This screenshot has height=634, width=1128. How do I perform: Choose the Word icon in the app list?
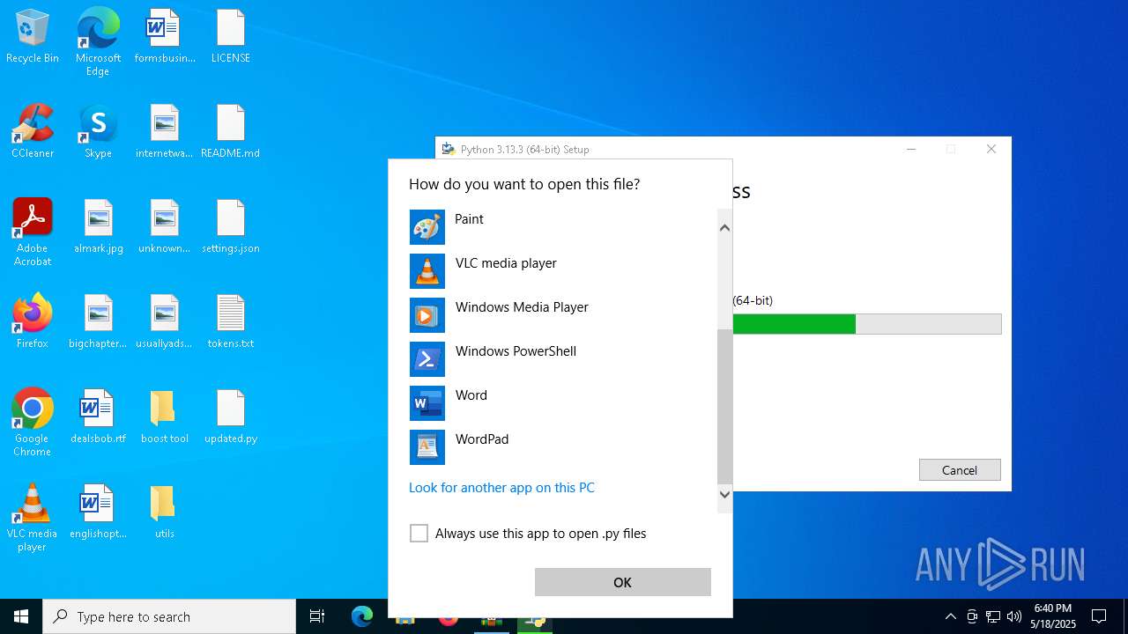[427, 403]
